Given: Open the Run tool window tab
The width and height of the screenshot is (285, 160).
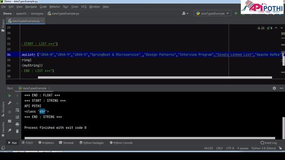Looking at the screenshot, I should pos(12,143).
